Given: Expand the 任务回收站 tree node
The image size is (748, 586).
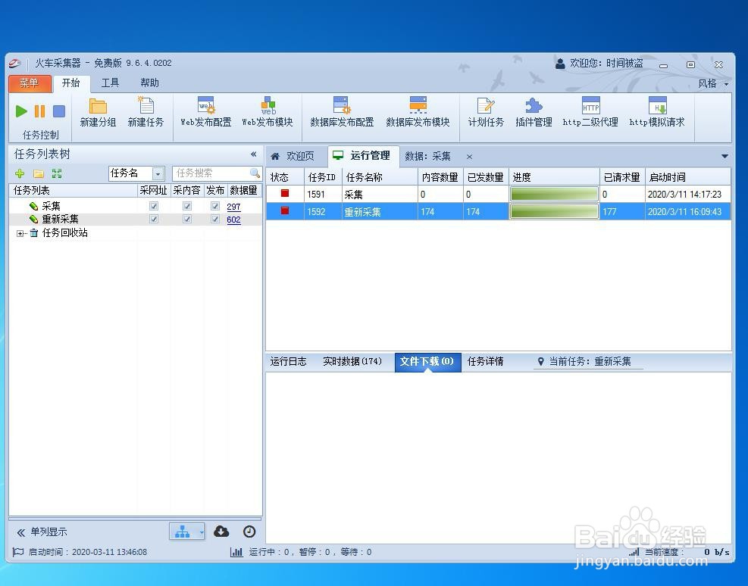Looking at the screenshot, I should click(20, 233).
